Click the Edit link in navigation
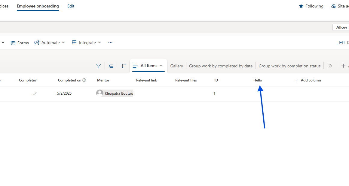The image size is (349, 186). 71,6
